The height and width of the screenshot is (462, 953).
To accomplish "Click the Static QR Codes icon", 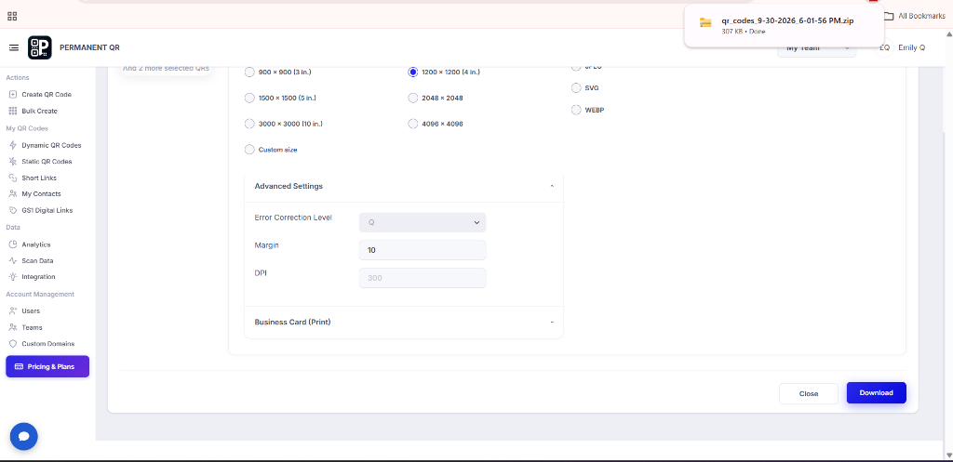I will click(13, 162).
